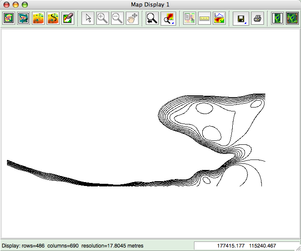301x251 pixels.
Task: Enable map fills display window mode
Action: coord(292,18)
